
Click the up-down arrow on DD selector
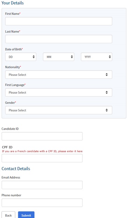pos(34,57)
